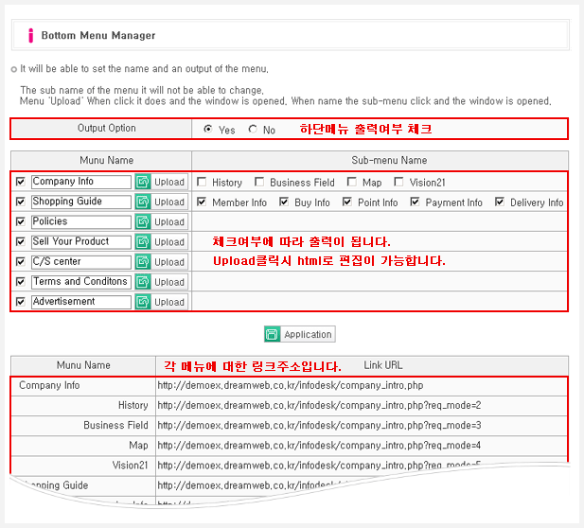Click the Upload button for Advertisement
This screenshot has height=528, width=584.
point(169,302)
